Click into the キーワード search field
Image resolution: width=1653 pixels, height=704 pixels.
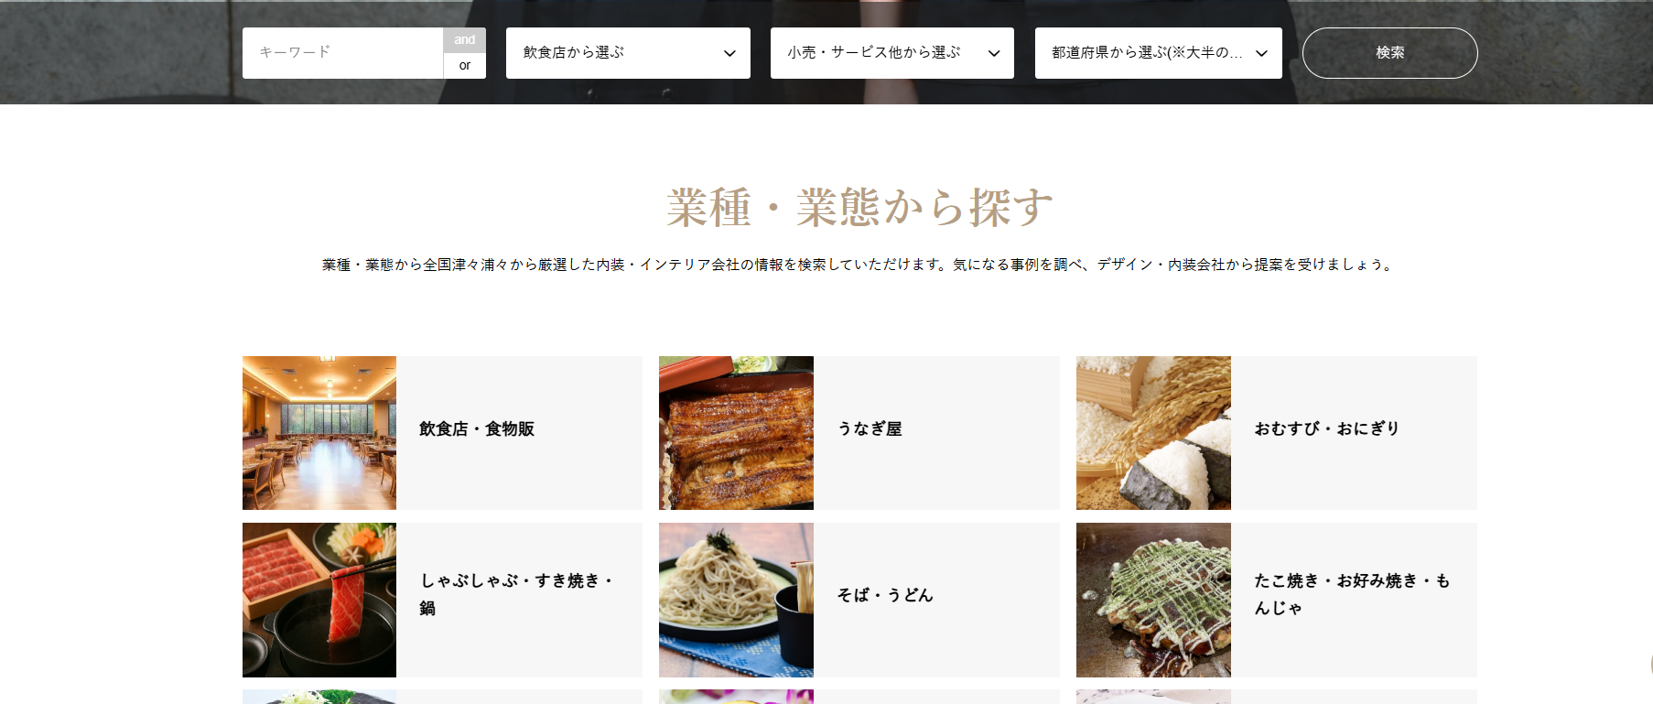(x=343, y=53)
